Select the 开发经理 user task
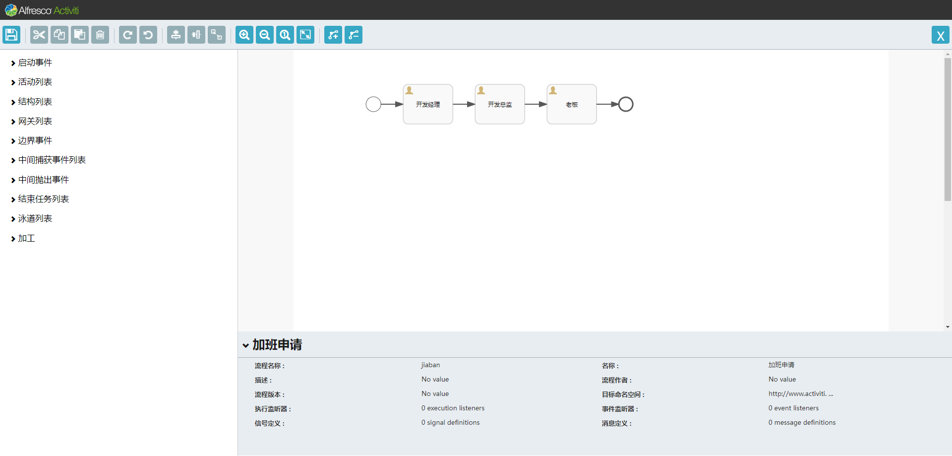 pos(428,104)
